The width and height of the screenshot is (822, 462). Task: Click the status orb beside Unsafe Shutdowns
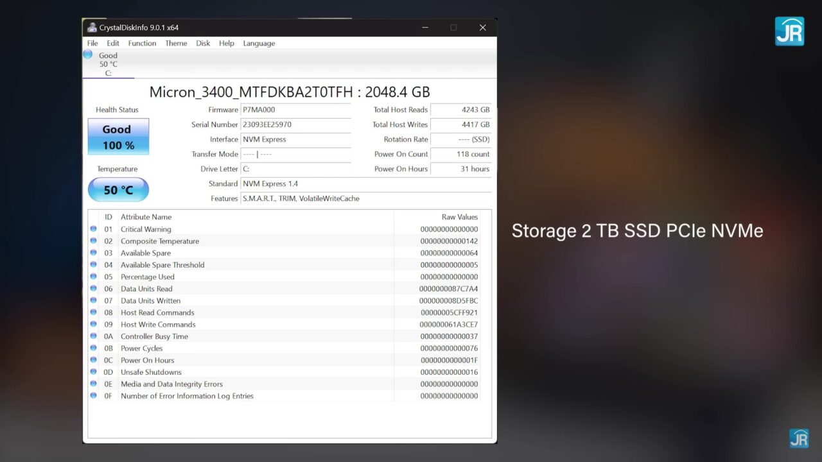(93, 372)
